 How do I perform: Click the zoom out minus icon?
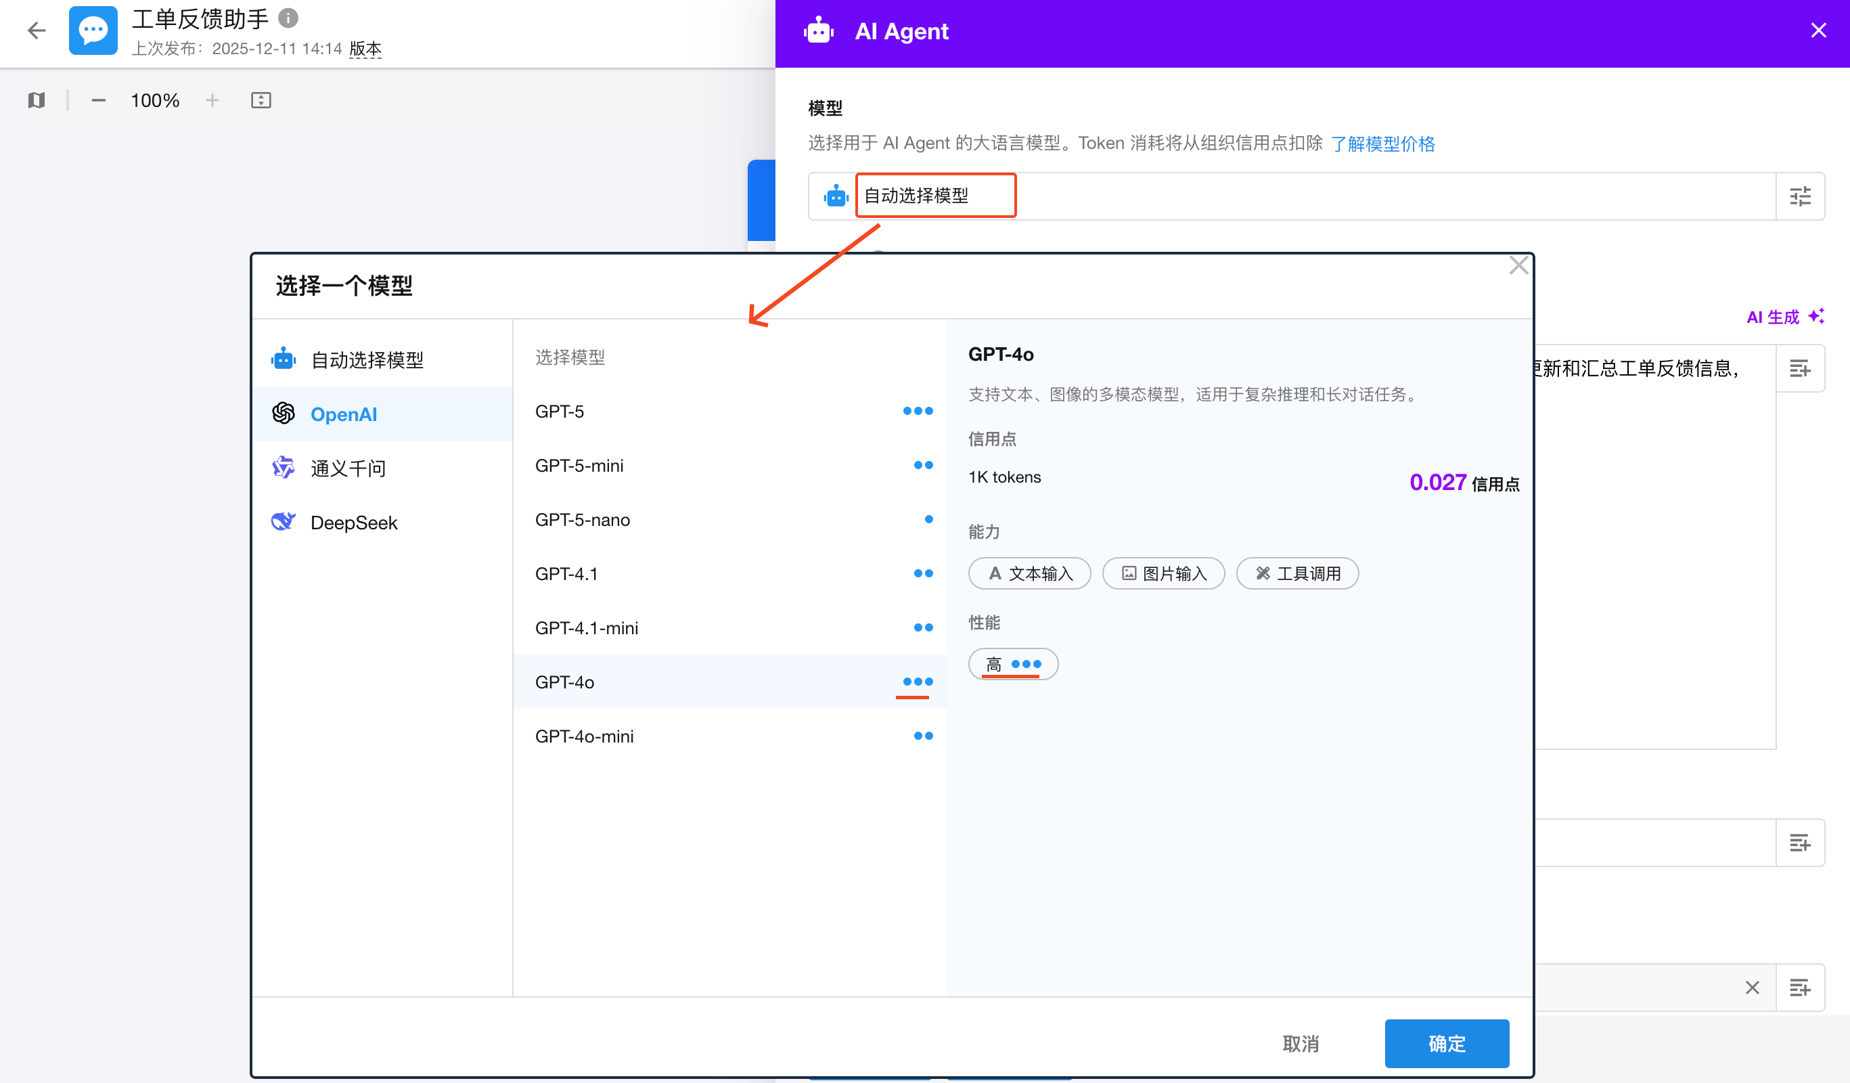(98, 100)
